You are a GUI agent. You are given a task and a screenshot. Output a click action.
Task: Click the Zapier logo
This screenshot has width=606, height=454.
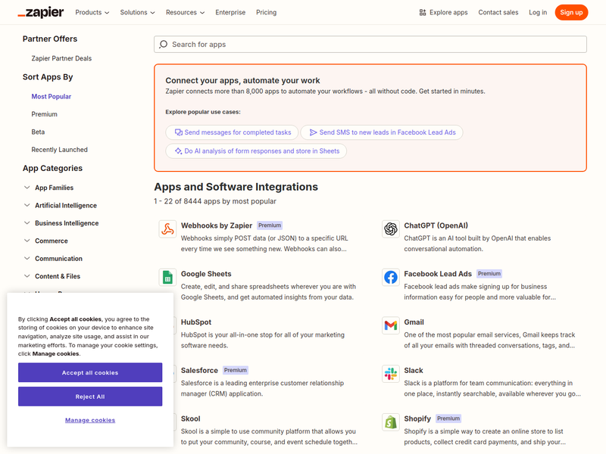pyautogui.click(x=41, y=12)
